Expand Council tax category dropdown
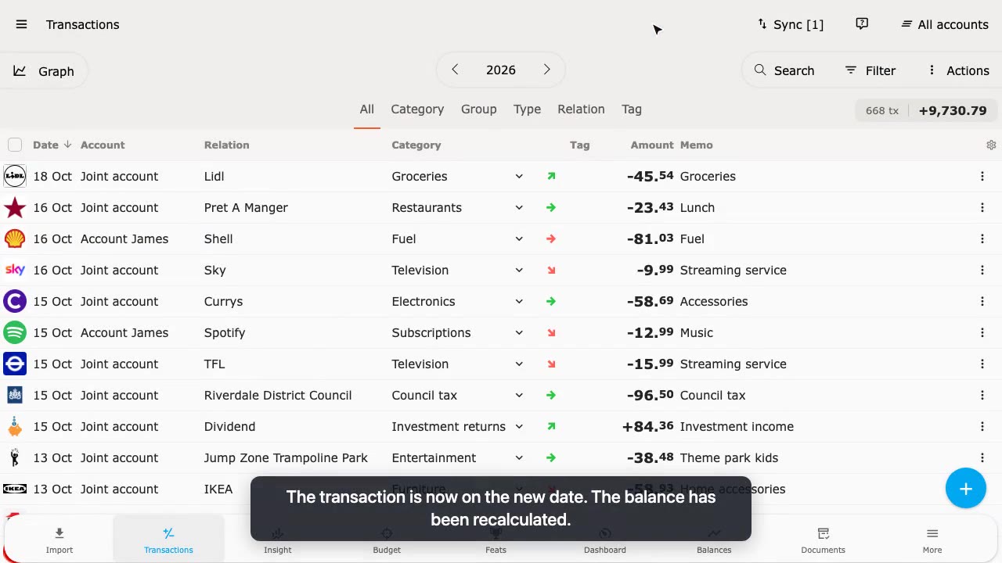 (519, 395)
